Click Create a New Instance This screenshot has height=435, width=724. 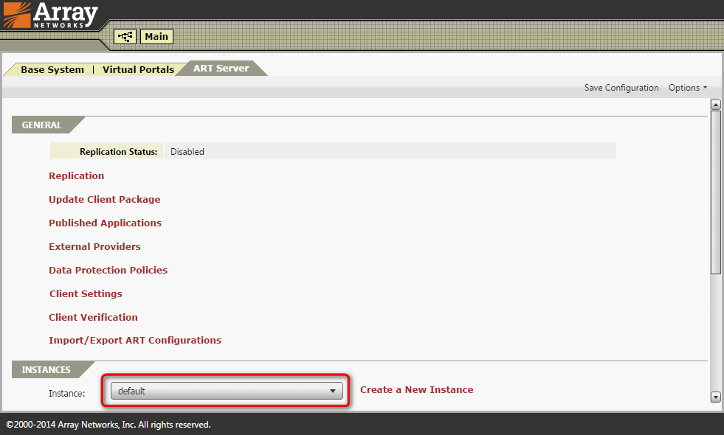[x=416, y=390]
